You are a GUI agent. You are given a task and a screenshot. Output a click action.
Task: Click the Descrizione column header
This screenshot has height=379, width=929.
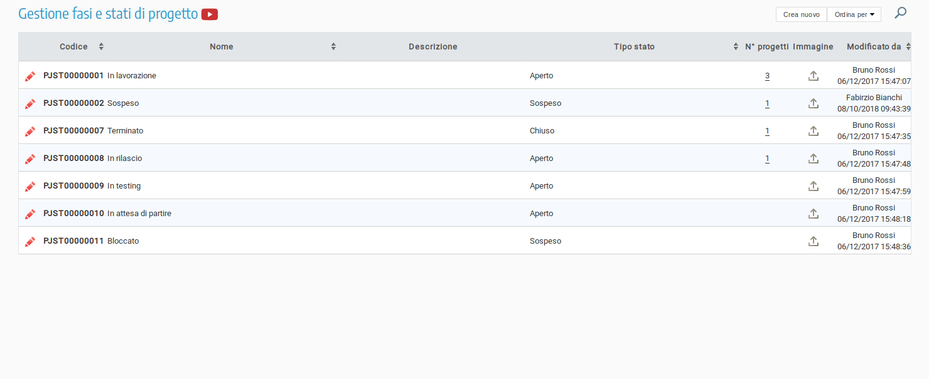pos(432,46)
